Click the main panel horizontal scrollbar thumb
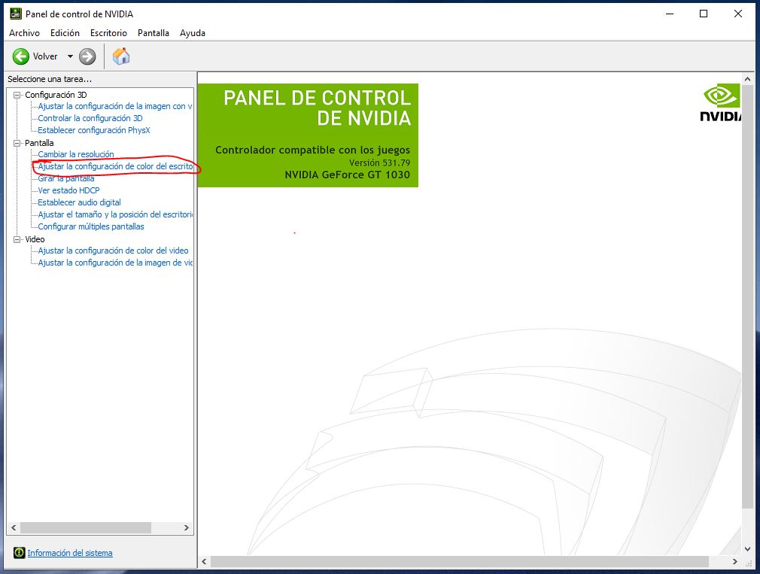Screen dimensions: 760x574 pyautogui.click(x=460, y=561)
